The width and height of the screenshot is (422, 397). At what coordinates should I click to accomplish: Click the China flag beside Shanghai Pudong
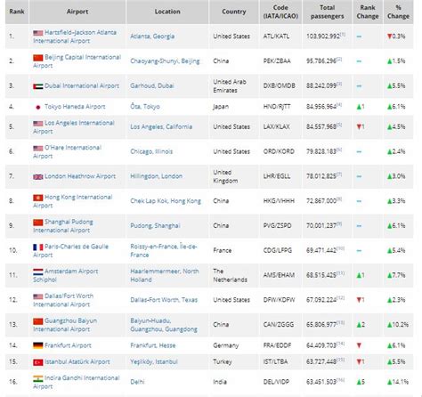(x=38, y=223)
